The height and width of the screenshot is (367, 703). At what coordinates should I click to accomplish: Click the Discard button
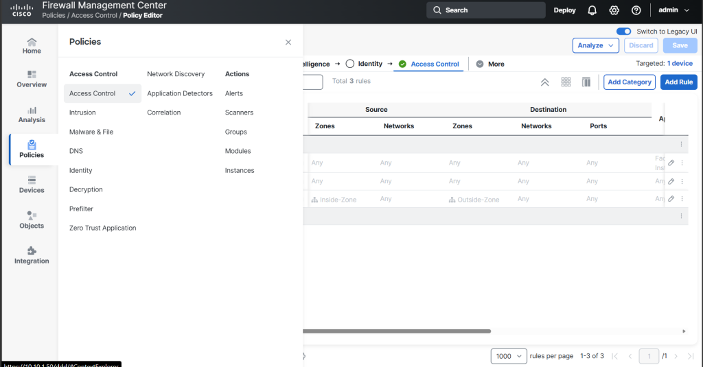point(641,45)
